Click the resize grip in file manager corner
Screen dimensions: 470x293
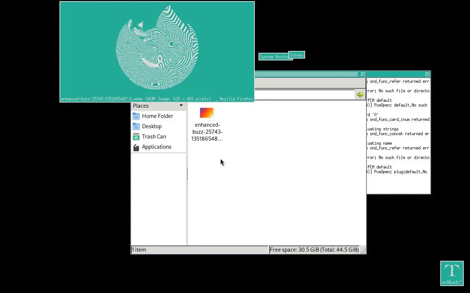click(363, 251)
